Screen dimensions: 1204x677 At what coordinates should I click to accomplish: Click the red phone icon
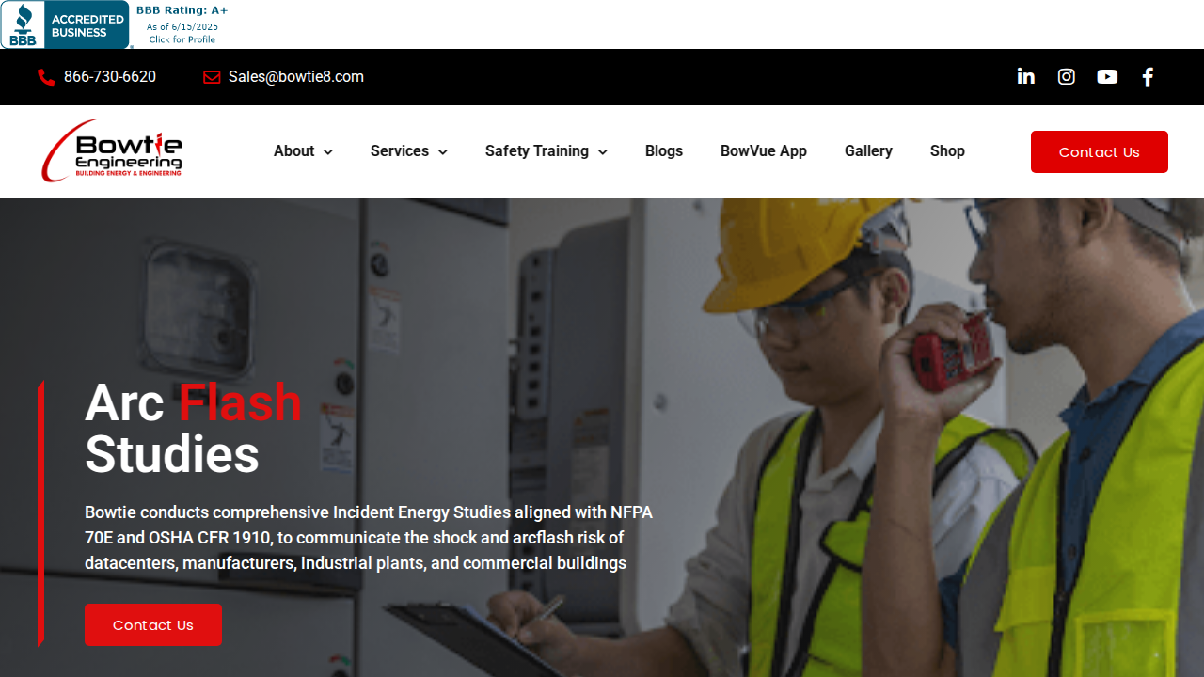[x=46, y=77]
